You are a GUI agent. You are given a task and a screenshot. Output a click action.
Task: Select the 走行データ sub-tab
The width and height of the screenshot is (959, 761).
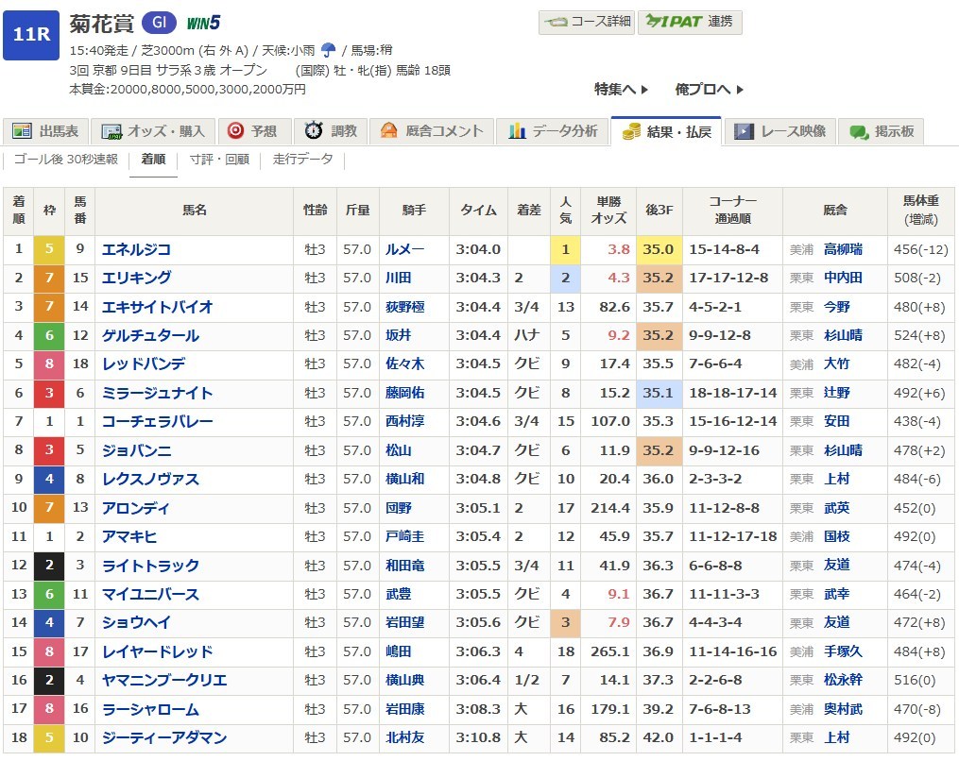pos(302,160)
